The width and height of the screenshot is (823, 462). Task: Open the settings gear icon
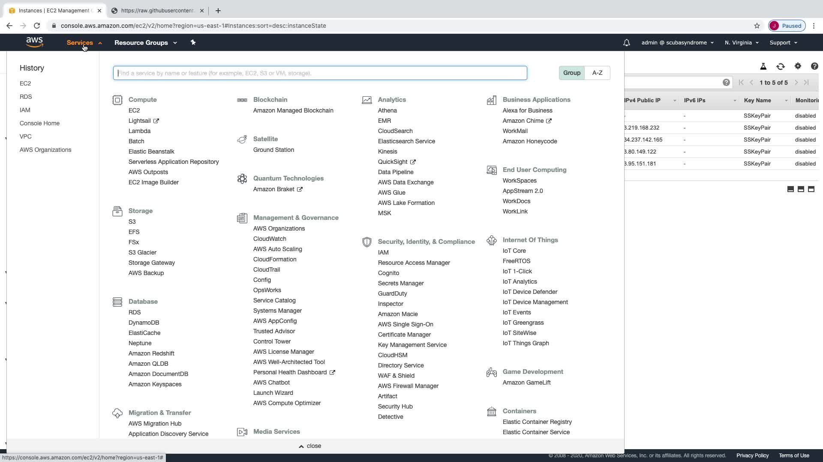pyautogui.click(x=797, y=66)
